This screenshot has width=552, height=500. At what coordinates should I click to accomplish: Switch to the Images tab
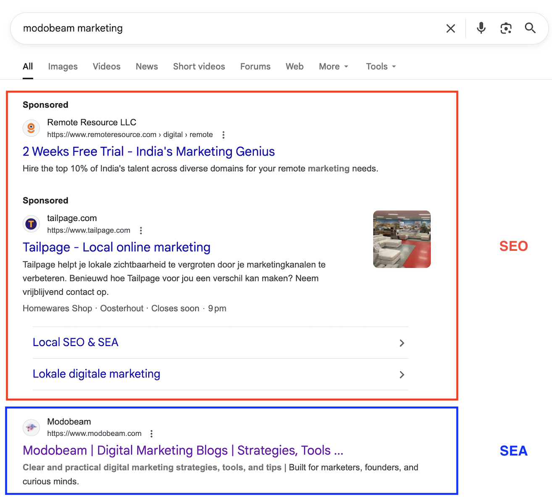[63, 66]
